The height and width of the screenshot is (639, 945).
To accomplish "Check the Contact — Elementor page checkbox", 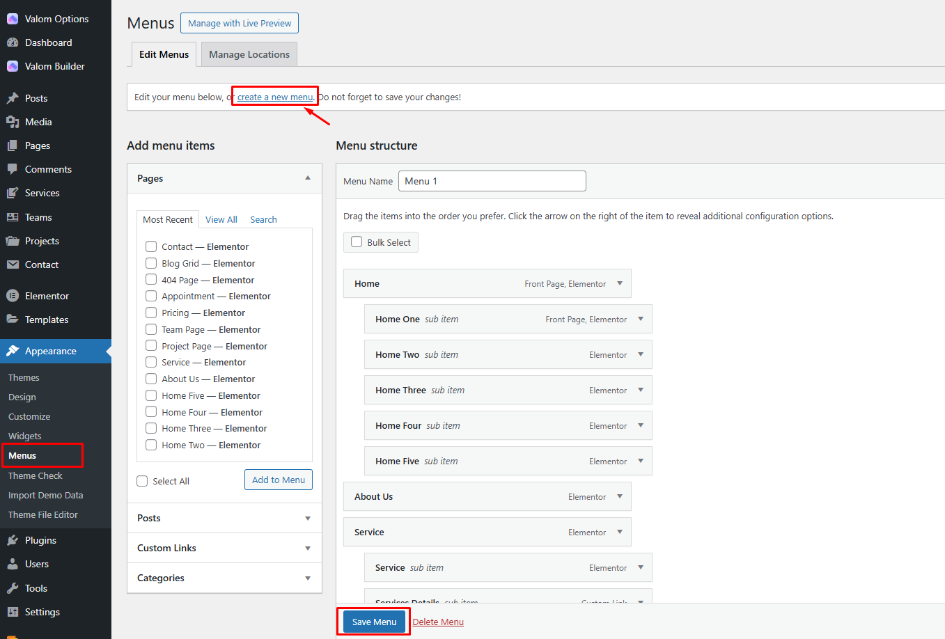I will (x=151, y=246).
